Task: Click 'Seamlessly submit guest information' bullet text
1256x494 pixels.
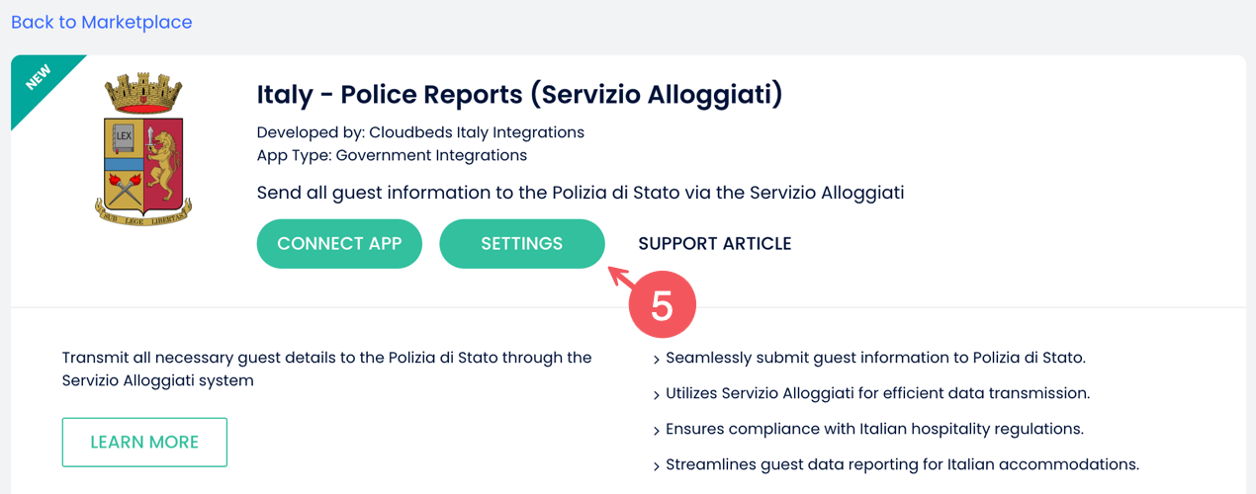Action: [875, 358]
